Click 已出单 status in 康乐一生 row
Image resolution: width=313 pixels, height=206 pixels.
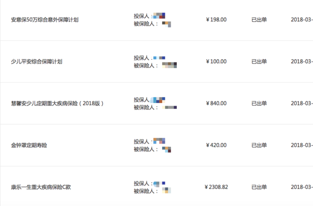pos(259,187)
